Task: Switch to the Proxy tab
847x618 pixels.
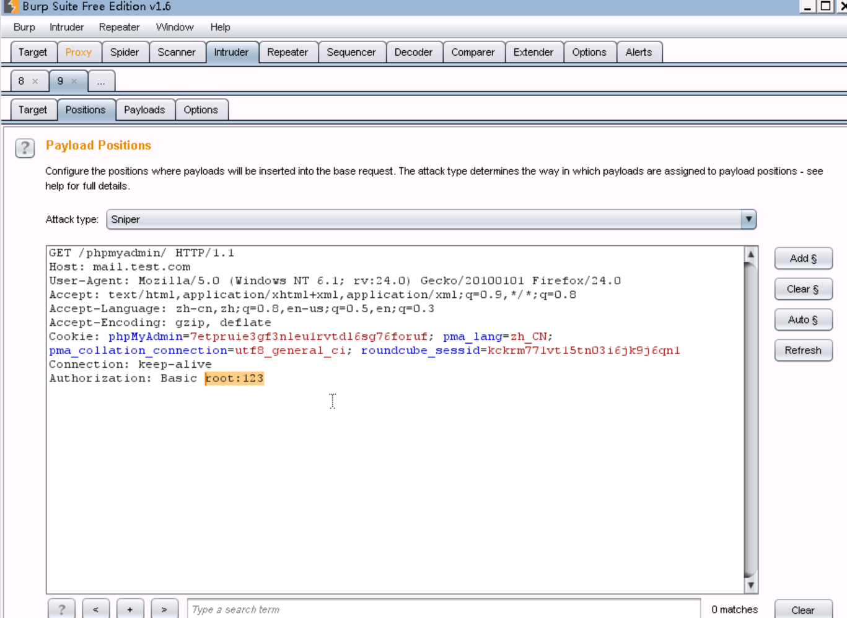Action: tap(79, 52)
